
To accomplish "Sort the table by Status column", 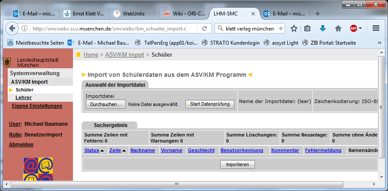I will pos(92,150).
